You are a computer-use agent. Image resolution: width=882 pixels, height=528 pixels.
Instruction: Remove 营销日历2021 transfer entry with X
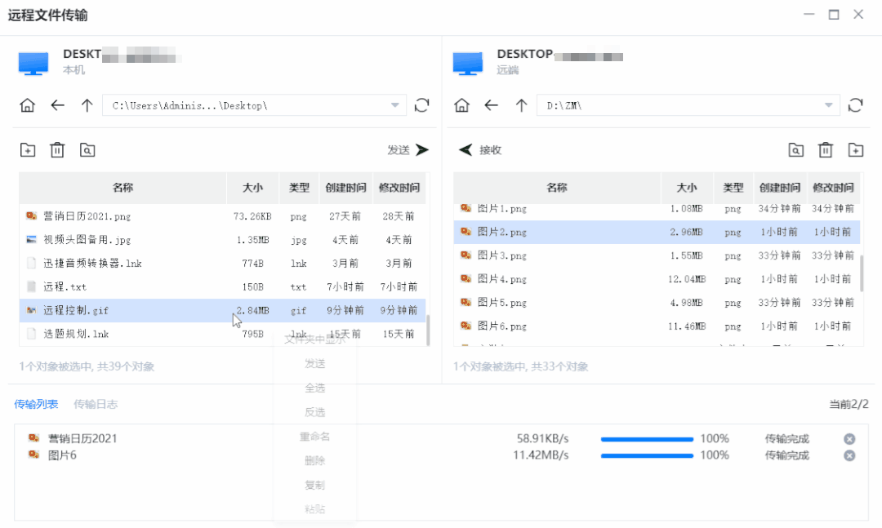(x=849, y=439)
